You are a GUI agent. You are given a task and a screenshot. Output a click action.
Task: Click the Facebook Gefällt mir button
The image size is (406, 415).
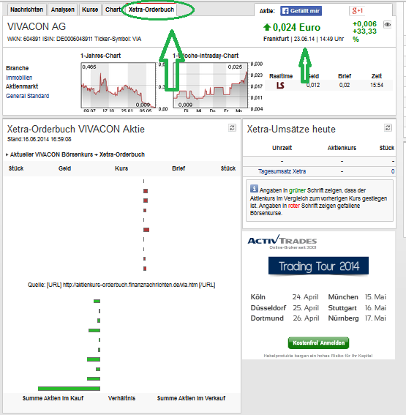(301, 11)
